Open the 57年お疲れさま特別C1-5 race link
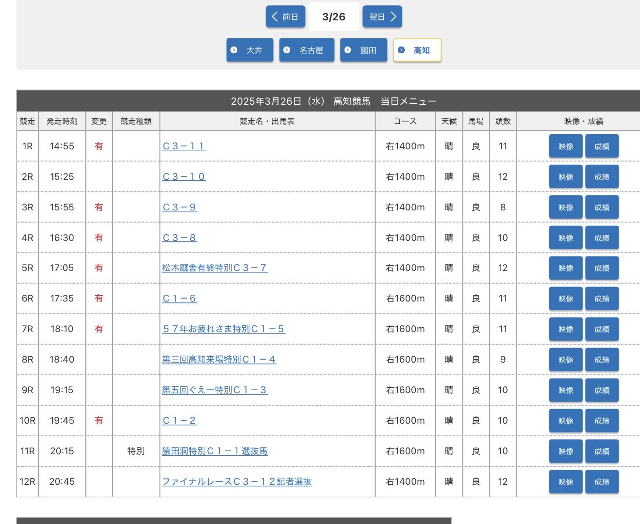The width and height of the screenshot is (640, 524). coord(224,329)
